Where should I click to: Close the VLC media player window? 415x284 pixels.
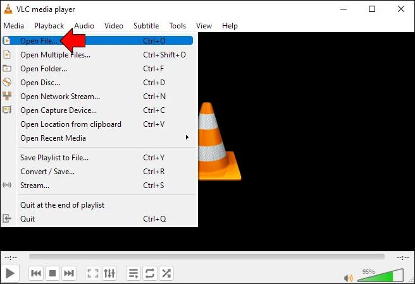coord(401,9)
